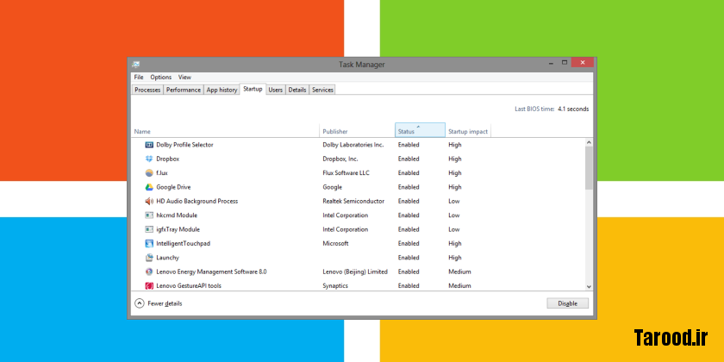Click the Synaptics publisher cell
Viewport: 724px width, 362px height.
[335, 286]
